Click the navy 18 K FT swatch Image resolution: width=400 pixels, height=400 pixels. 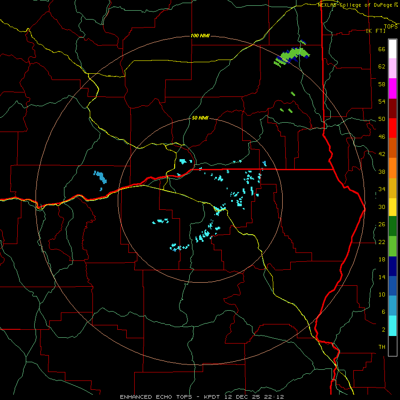(392, 266)
